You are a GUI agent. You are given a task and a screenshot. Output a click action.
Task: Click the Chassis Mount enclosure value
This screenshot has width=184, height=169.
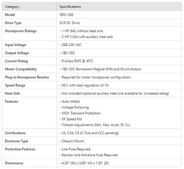tap(72, 141)
